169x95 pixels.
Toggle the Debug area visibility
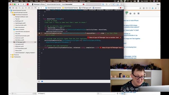point(118,4)
